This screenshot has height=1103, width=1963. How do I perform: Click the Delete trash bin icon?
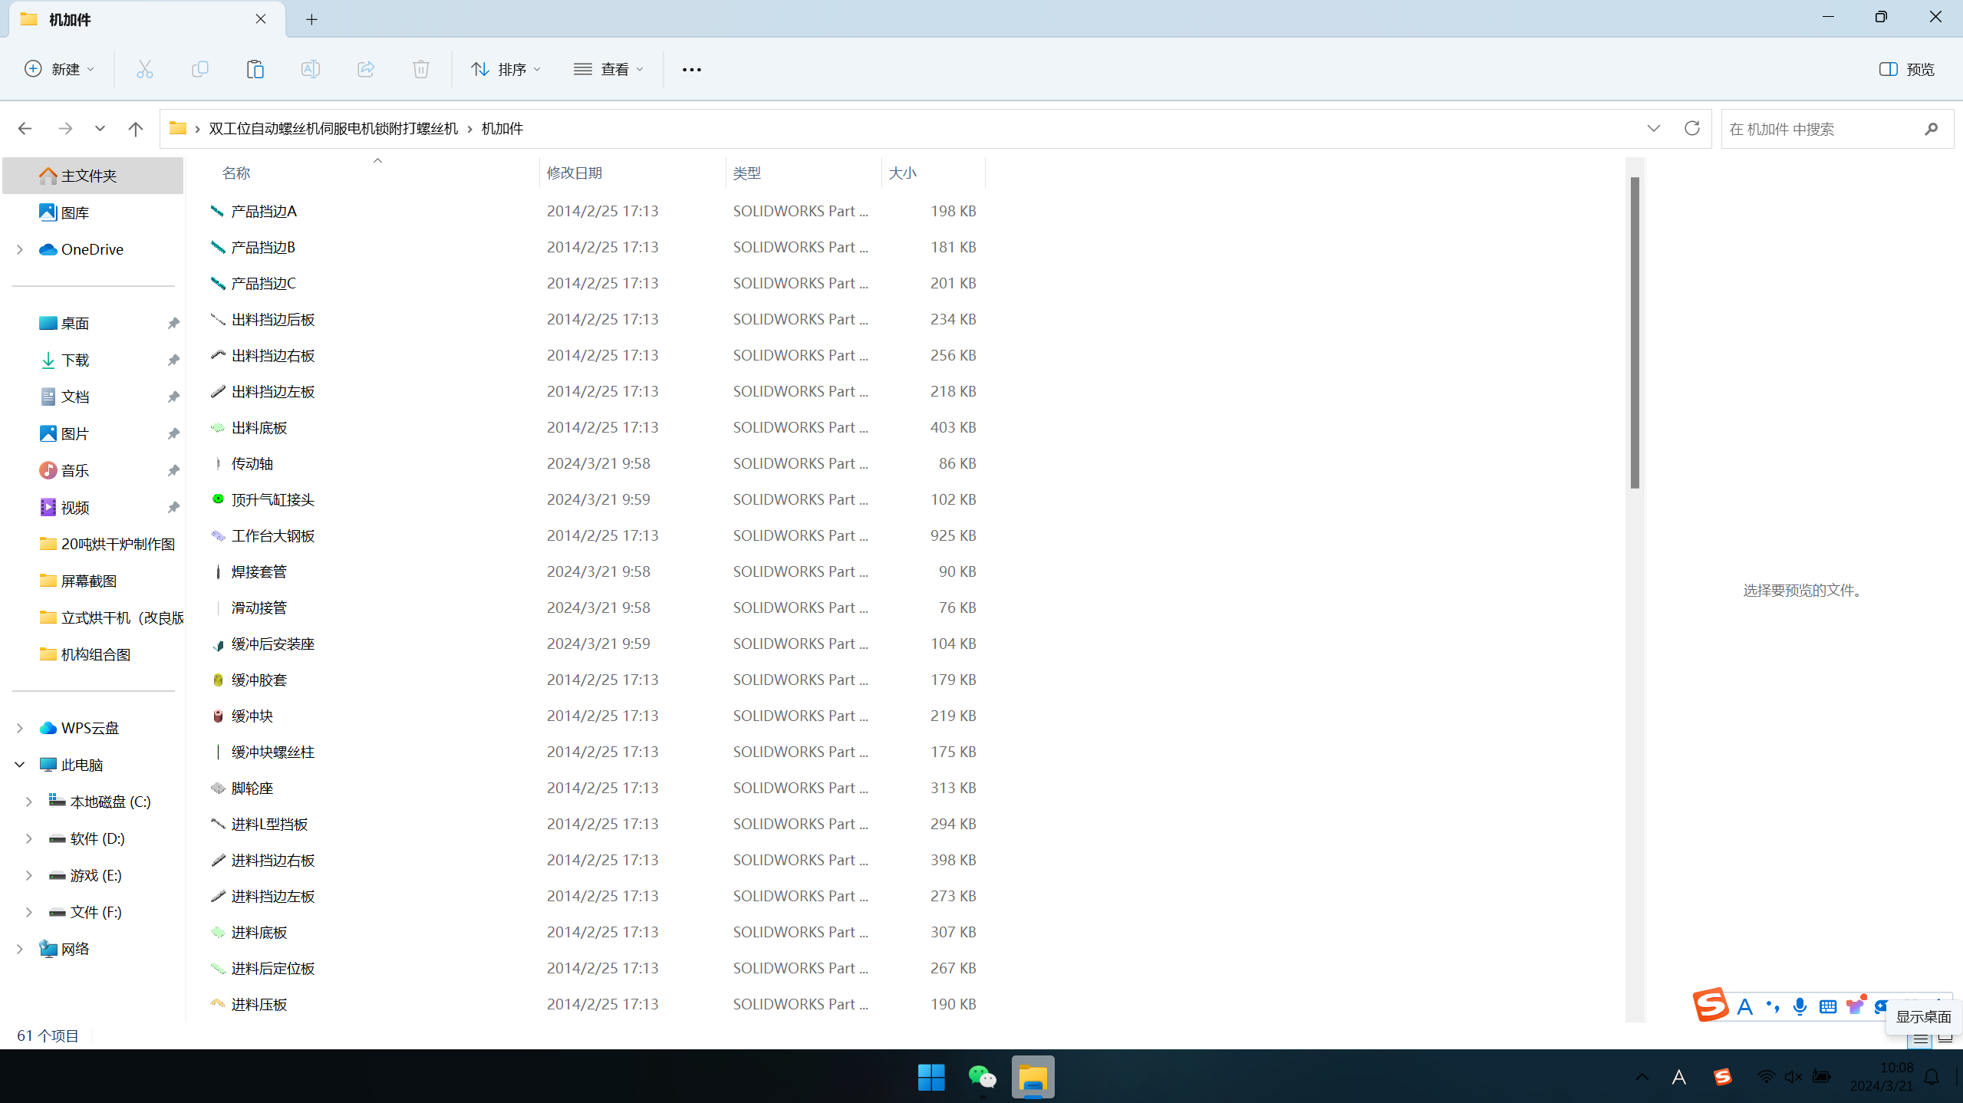tap(421, 69)
